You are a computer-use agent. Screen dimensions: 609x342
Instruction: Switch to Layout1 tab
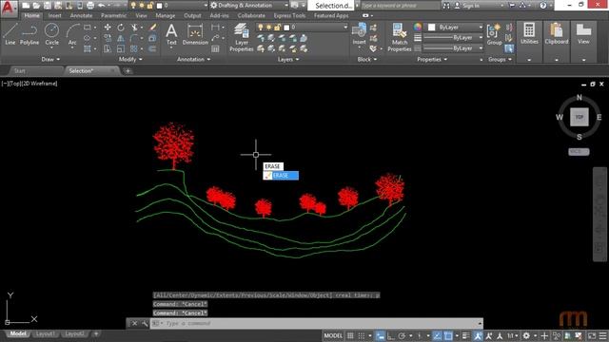(45, 333)
